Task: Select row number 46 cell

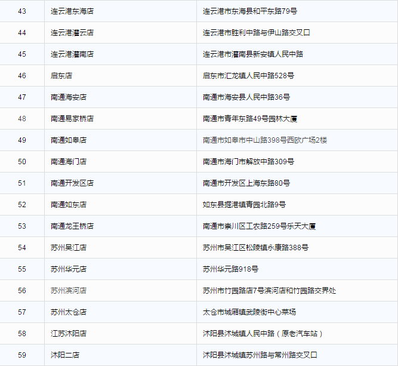Action: tap(22, 76)
